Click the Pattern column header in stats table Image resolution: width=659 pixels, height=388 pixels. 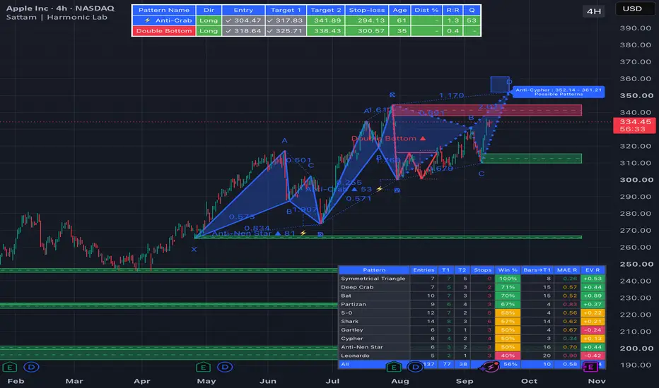pyautogui.click(x=374, y=269)
